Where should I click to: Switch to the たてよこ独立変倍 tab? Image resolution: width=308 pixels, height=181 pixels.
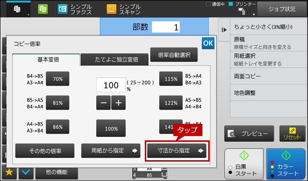tap(114, 60)
